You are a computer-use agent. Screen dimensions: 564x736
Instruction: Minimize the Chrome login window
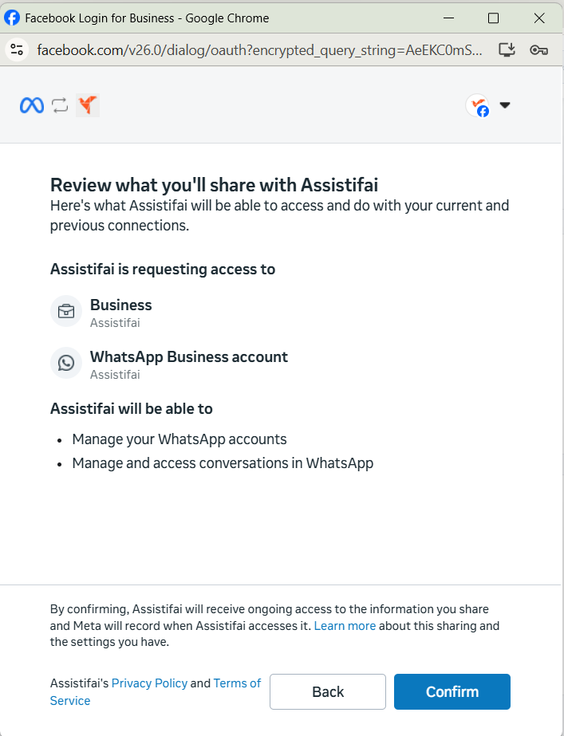coord(448,18)
